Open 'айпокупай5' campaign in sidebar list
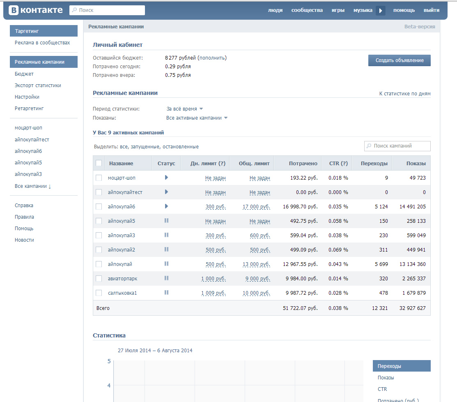The height and width of the screenshot is (402, 457). (28, 163)
